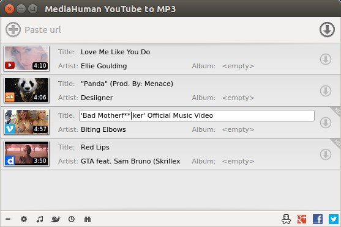Toggle the snail speed-limit icon
This screenshot has width=341, height=227.
(x=56, y=219)
